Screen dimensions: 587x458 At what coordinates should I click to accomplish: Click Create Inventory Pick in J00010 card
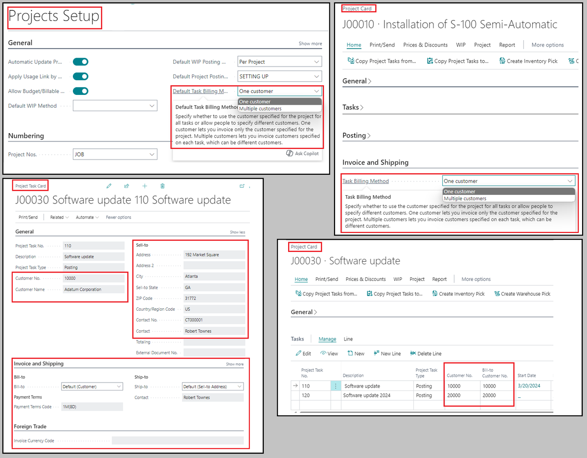[x=528, y=61]
